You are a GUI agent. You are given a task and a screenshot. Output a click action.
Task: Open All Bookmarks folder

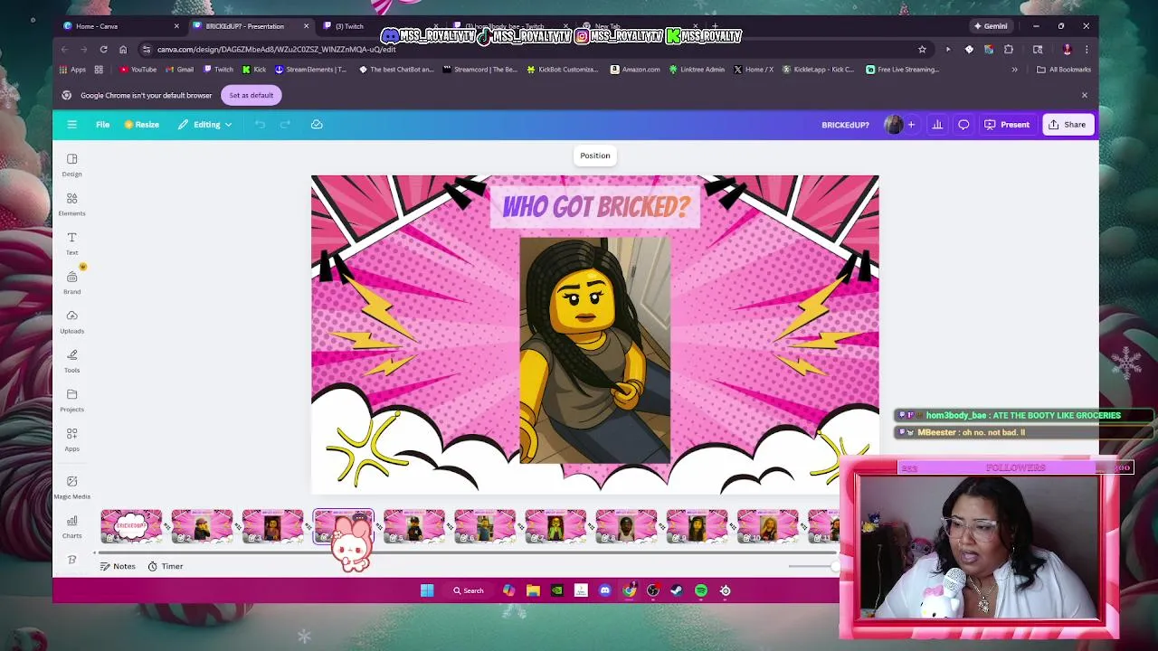pos(1064,70)
